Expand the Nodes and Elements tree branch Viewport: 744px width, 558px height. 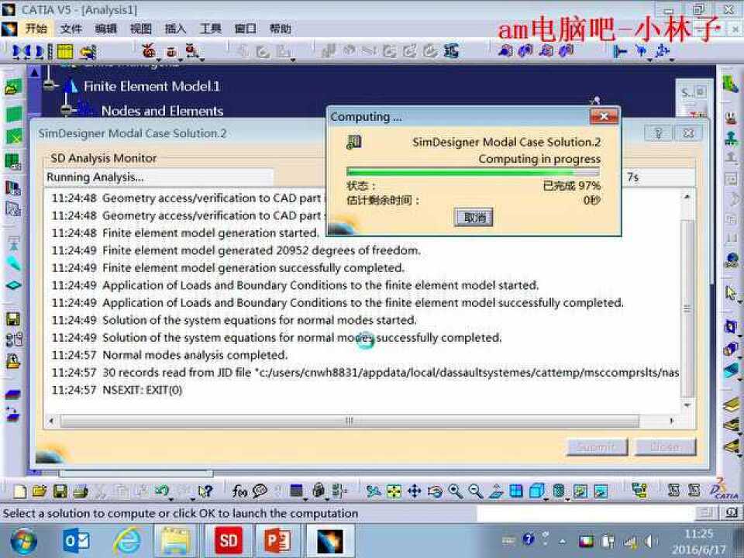click(x=66, y=110)
